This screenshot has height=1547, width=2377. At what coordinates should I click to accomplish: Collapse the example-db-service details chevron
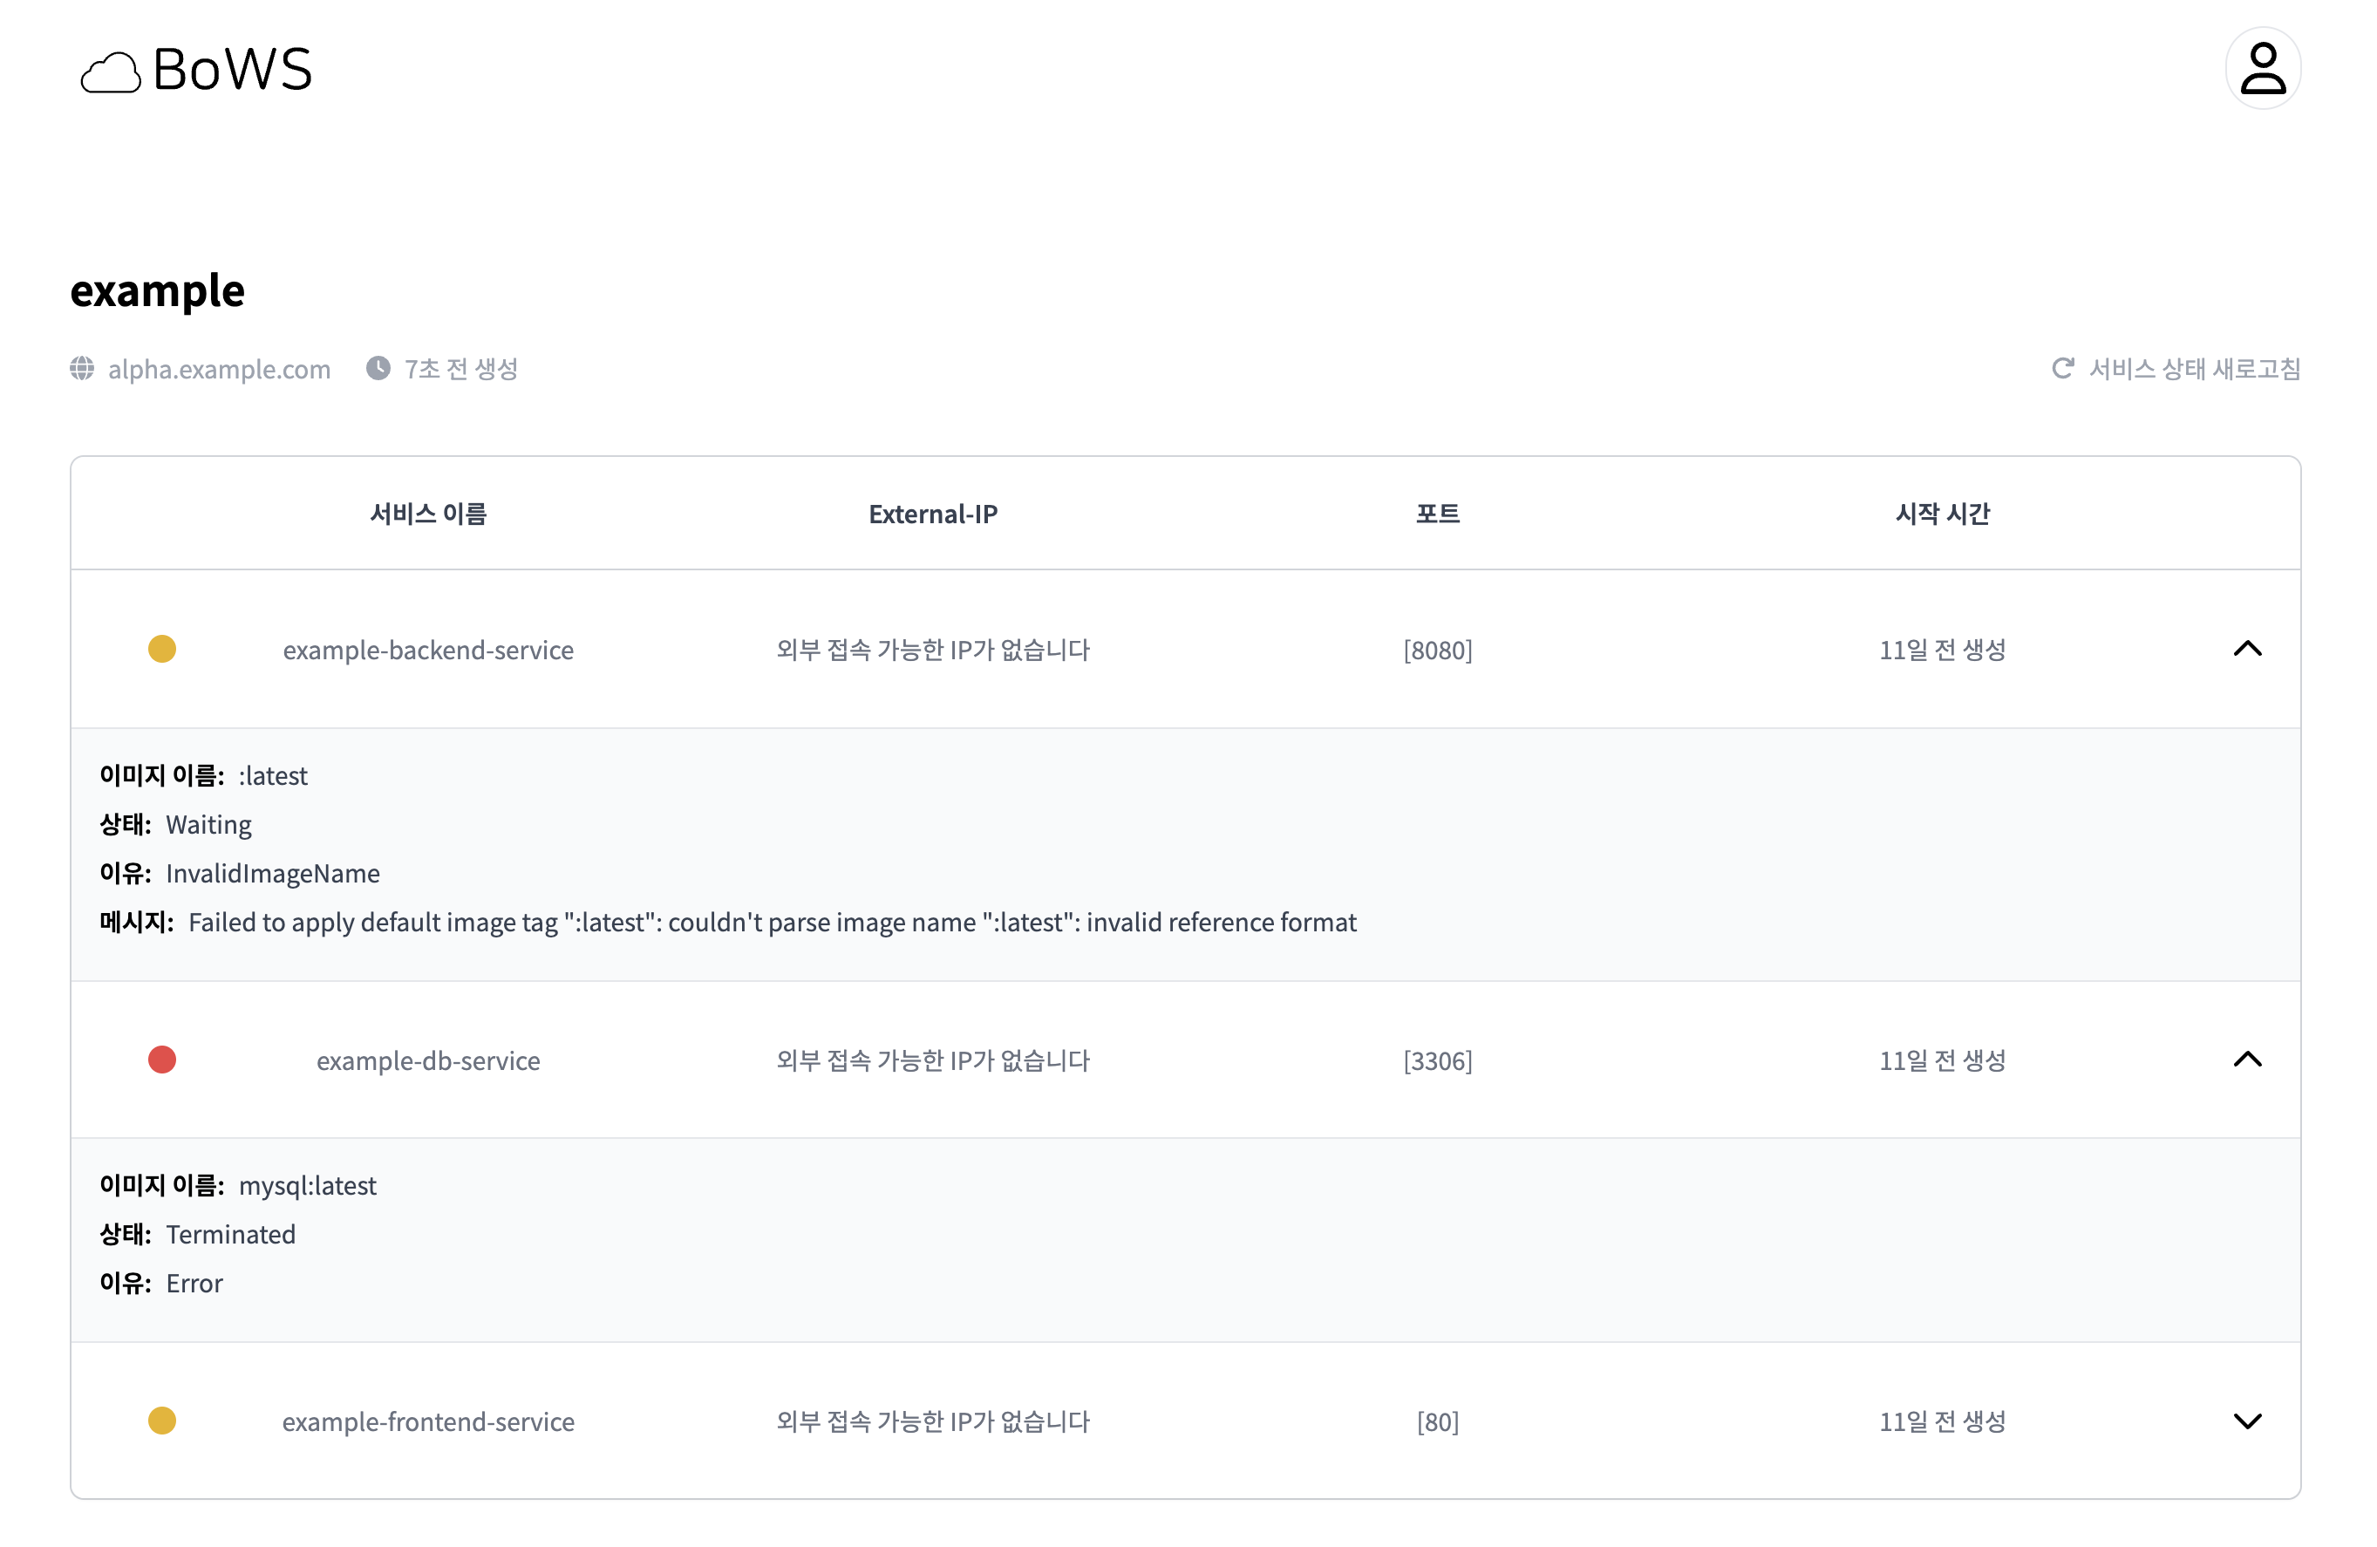(x=2246, y=1060)
